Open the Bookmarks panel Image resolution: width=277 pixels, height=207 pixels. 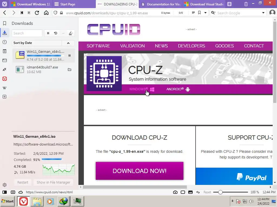[x=5, y=23]
